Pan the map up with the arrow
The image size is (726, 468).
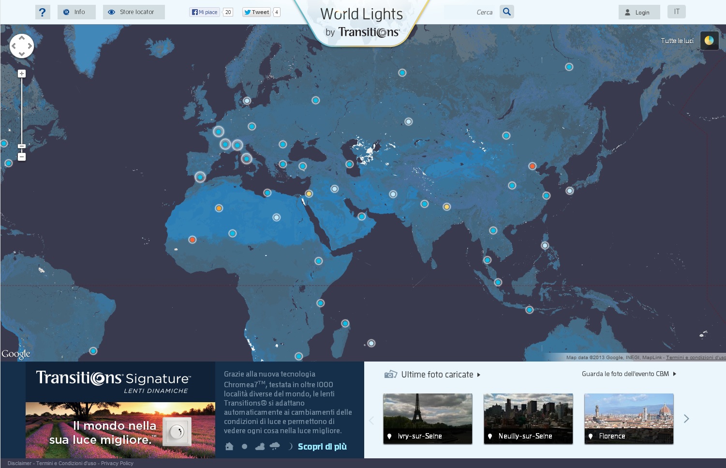tap(22, 38)
